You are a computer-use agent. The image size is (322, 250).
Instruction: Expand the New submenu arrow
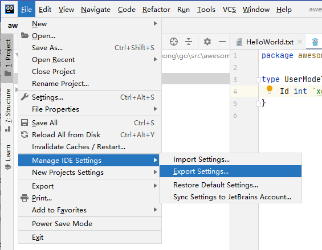(x=156, y=23)
